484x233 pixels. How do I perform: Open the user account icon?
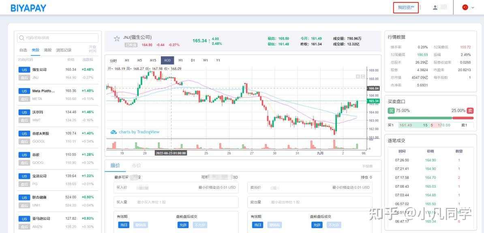tap(434, 7)
